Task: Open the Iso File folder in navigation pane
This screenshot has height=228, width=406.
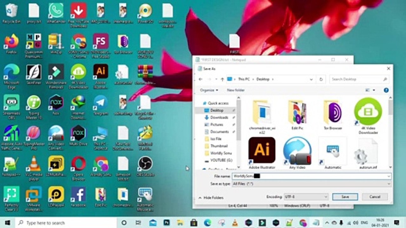Action: (216, 139)
